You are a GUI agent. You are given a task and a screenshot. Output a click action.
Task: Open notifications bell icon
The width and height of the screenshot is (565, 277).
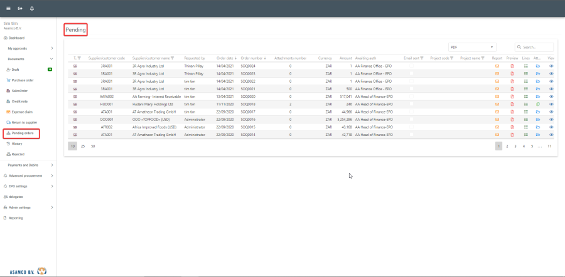coord(32,8)
